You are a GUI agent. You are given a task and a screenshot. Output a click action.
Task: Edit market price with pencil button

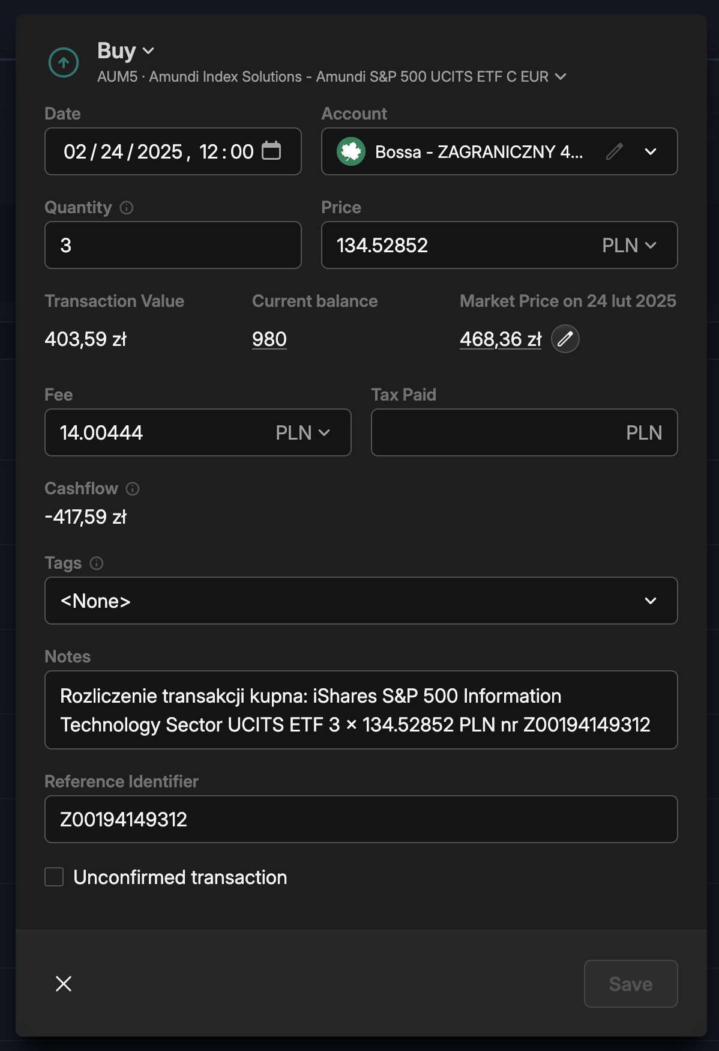(x=565, y=339)
